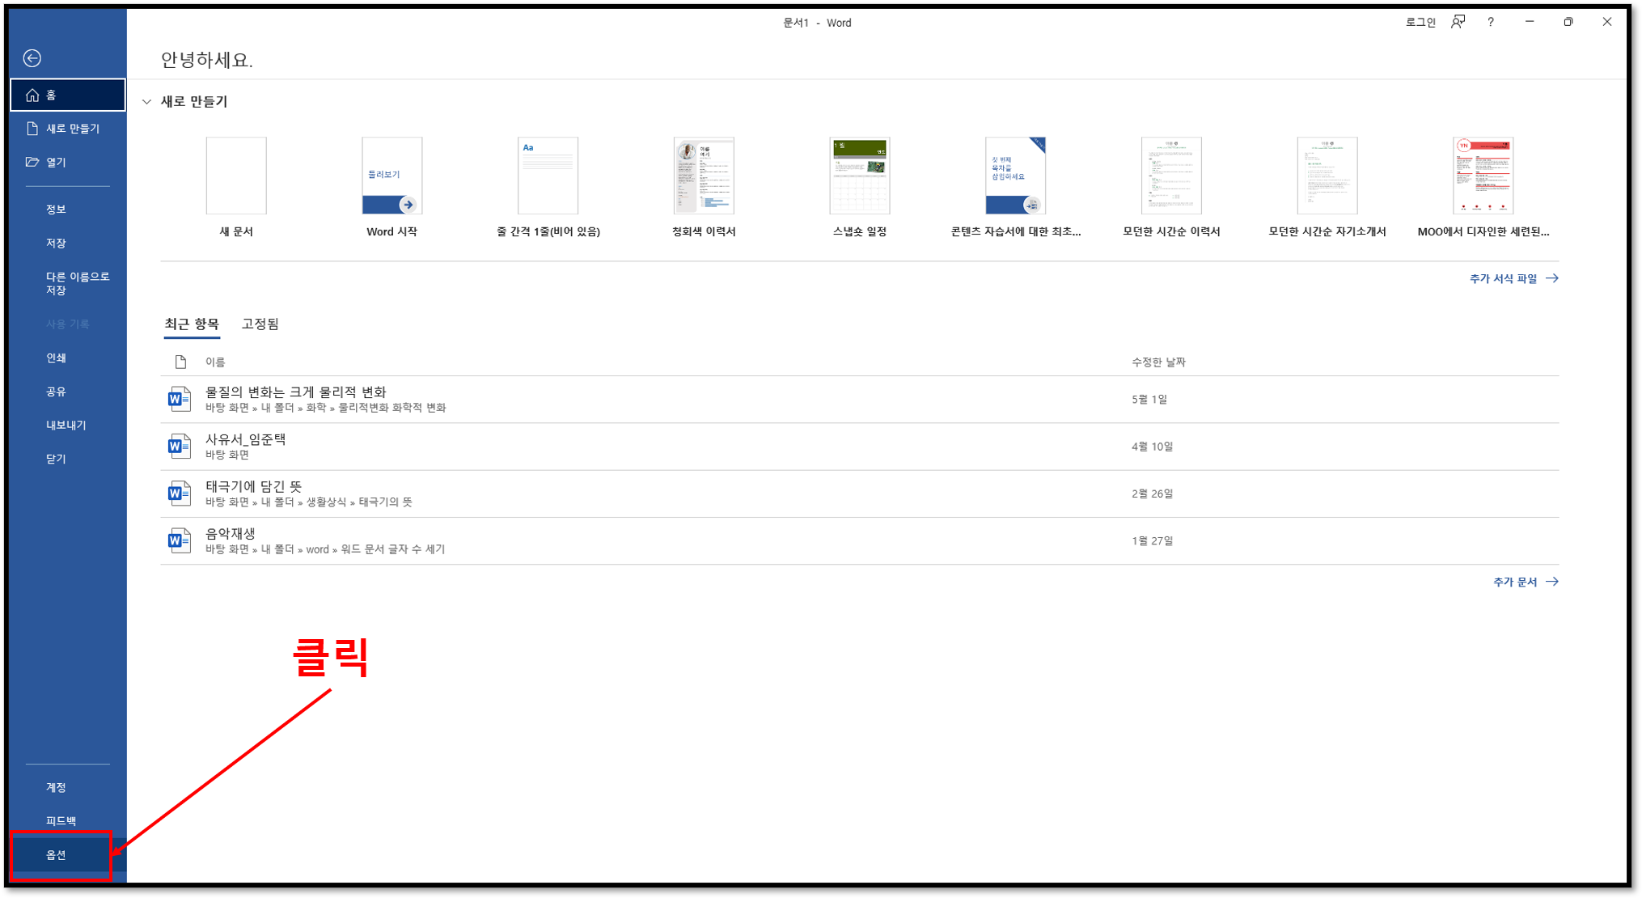Screen dimensions: 1642x898
Task: Switch to the 고정됨 tab
Action: pyautogui.click(x=260, y=324)
